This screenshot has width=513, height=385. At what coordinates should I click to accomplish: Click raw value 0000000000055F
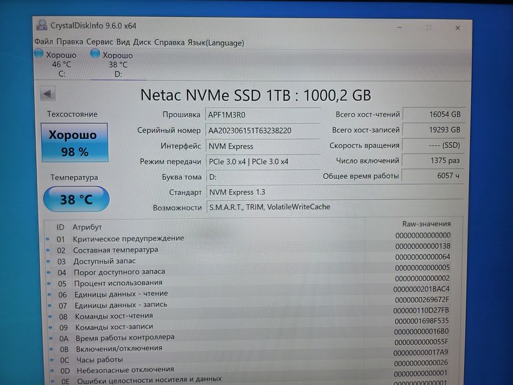pyautogui.click(x=421, y=342)
